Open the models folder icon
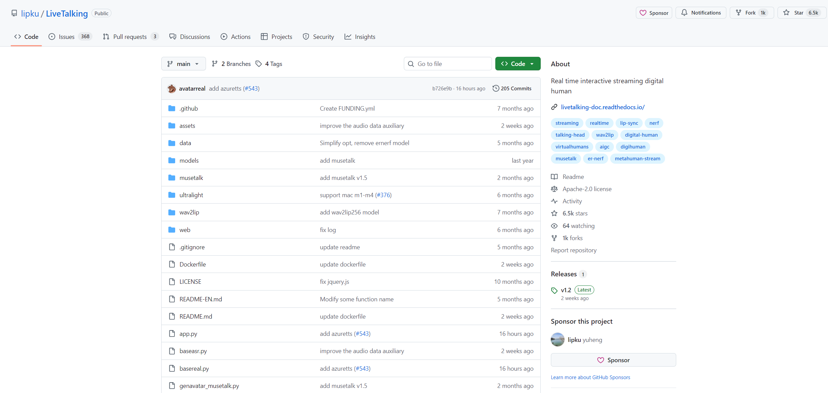The image size is (828, 393). point(172,160)
